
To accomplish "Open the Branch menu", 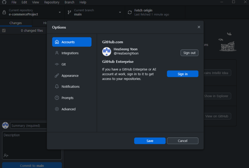I will [69, 2].
